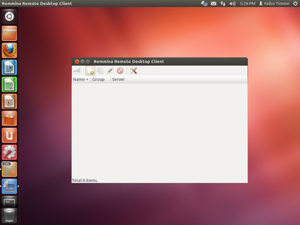Click the Server column header
Viewport: 300px width, 225px height.
[118, 80]
